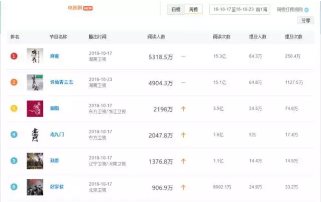Open the 16-10-17至16-10-23 date range dropdown
This screenshot has width=321, height=202.
(x=240, y=9)
